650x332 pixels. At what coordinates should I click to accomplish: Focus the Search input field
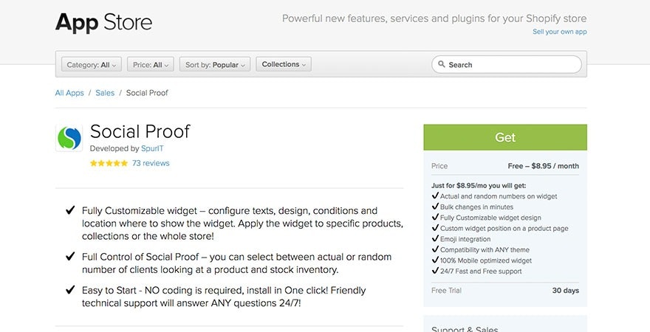[510, 65]
